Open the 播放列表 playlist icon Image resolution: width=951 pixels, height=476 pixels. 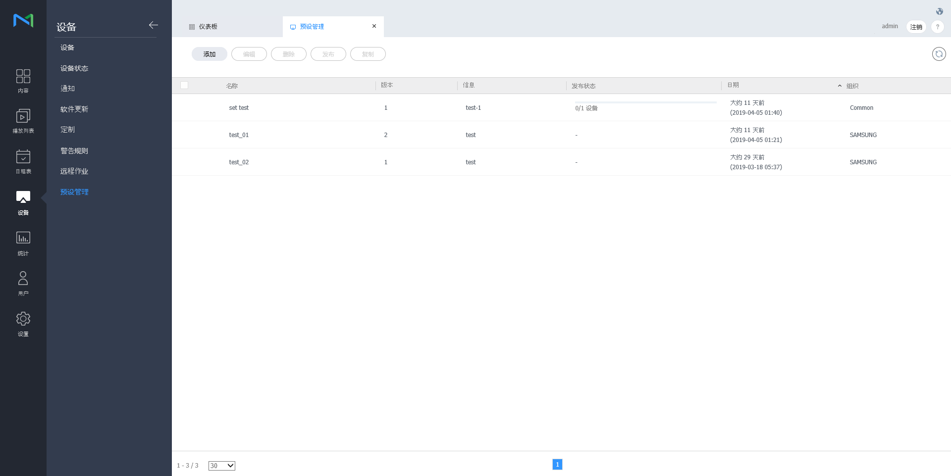pyautogui.click(x=23, y=121)
